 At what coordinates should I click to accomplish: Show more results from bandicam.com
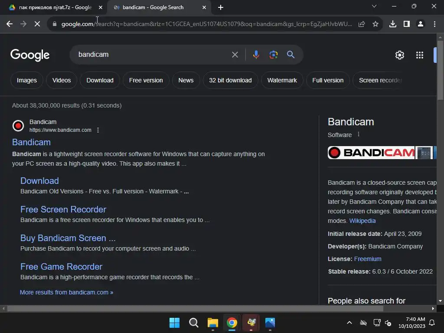tap(66, 292)
